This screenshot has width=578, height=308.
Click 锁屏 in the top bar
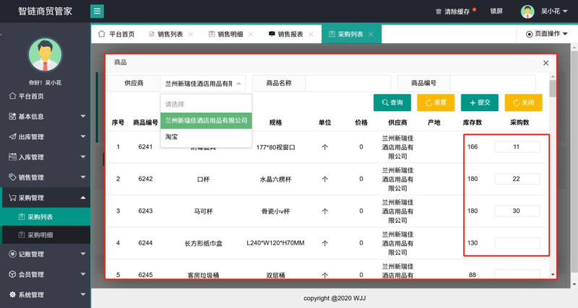point(496,11)
